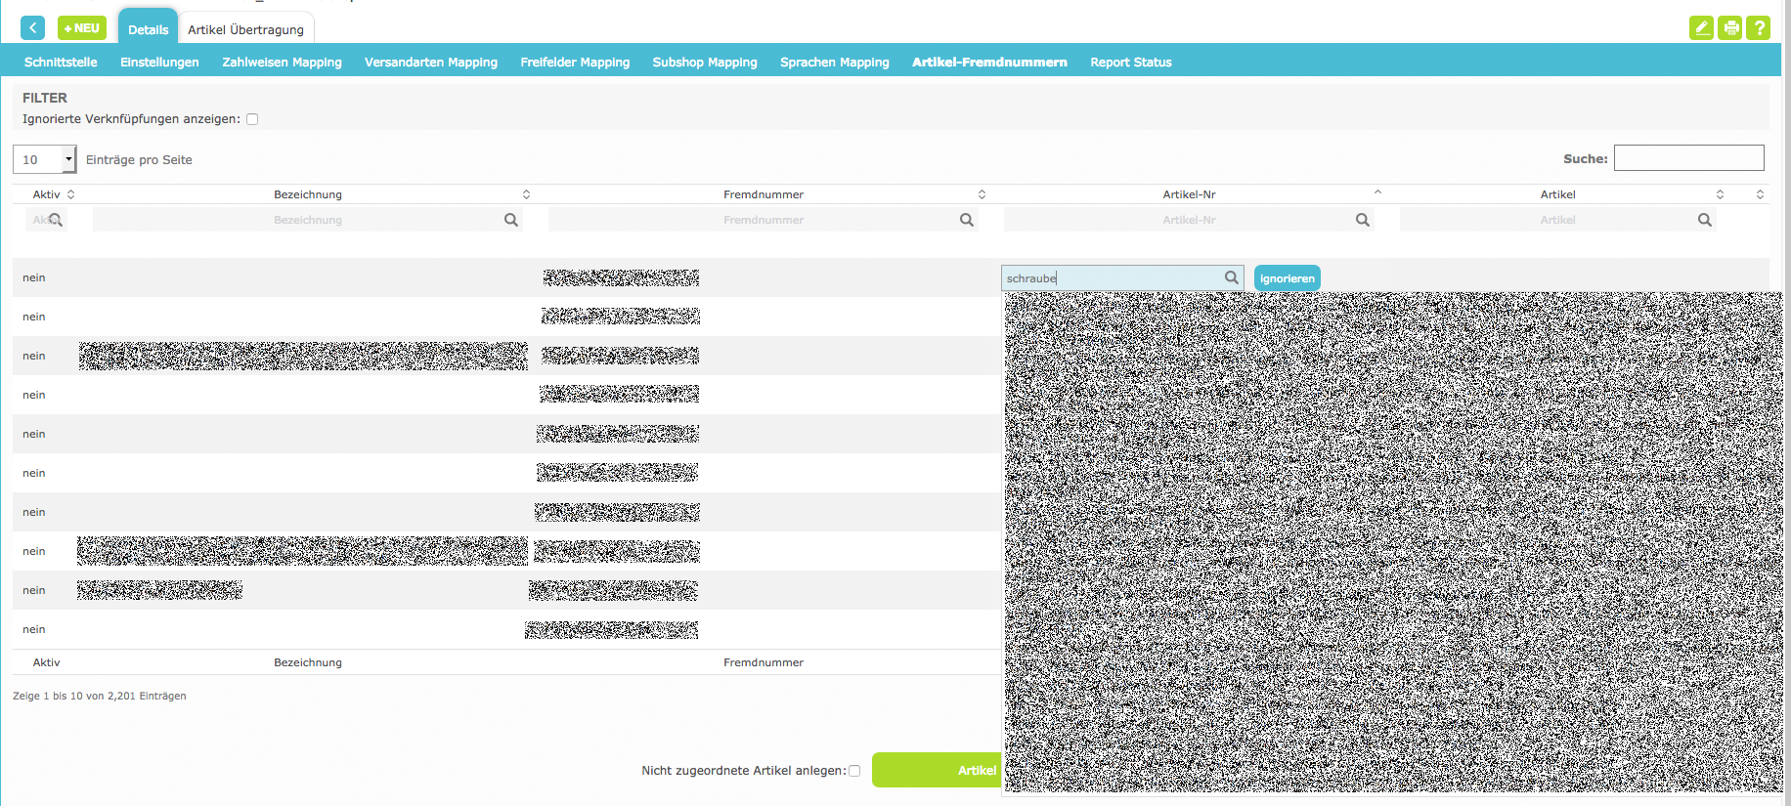Click magnifier icon in Bezeichnung filter
The width and height of the screenshot is (1791, 806).
pyautogui.click(x=510, y=220)
